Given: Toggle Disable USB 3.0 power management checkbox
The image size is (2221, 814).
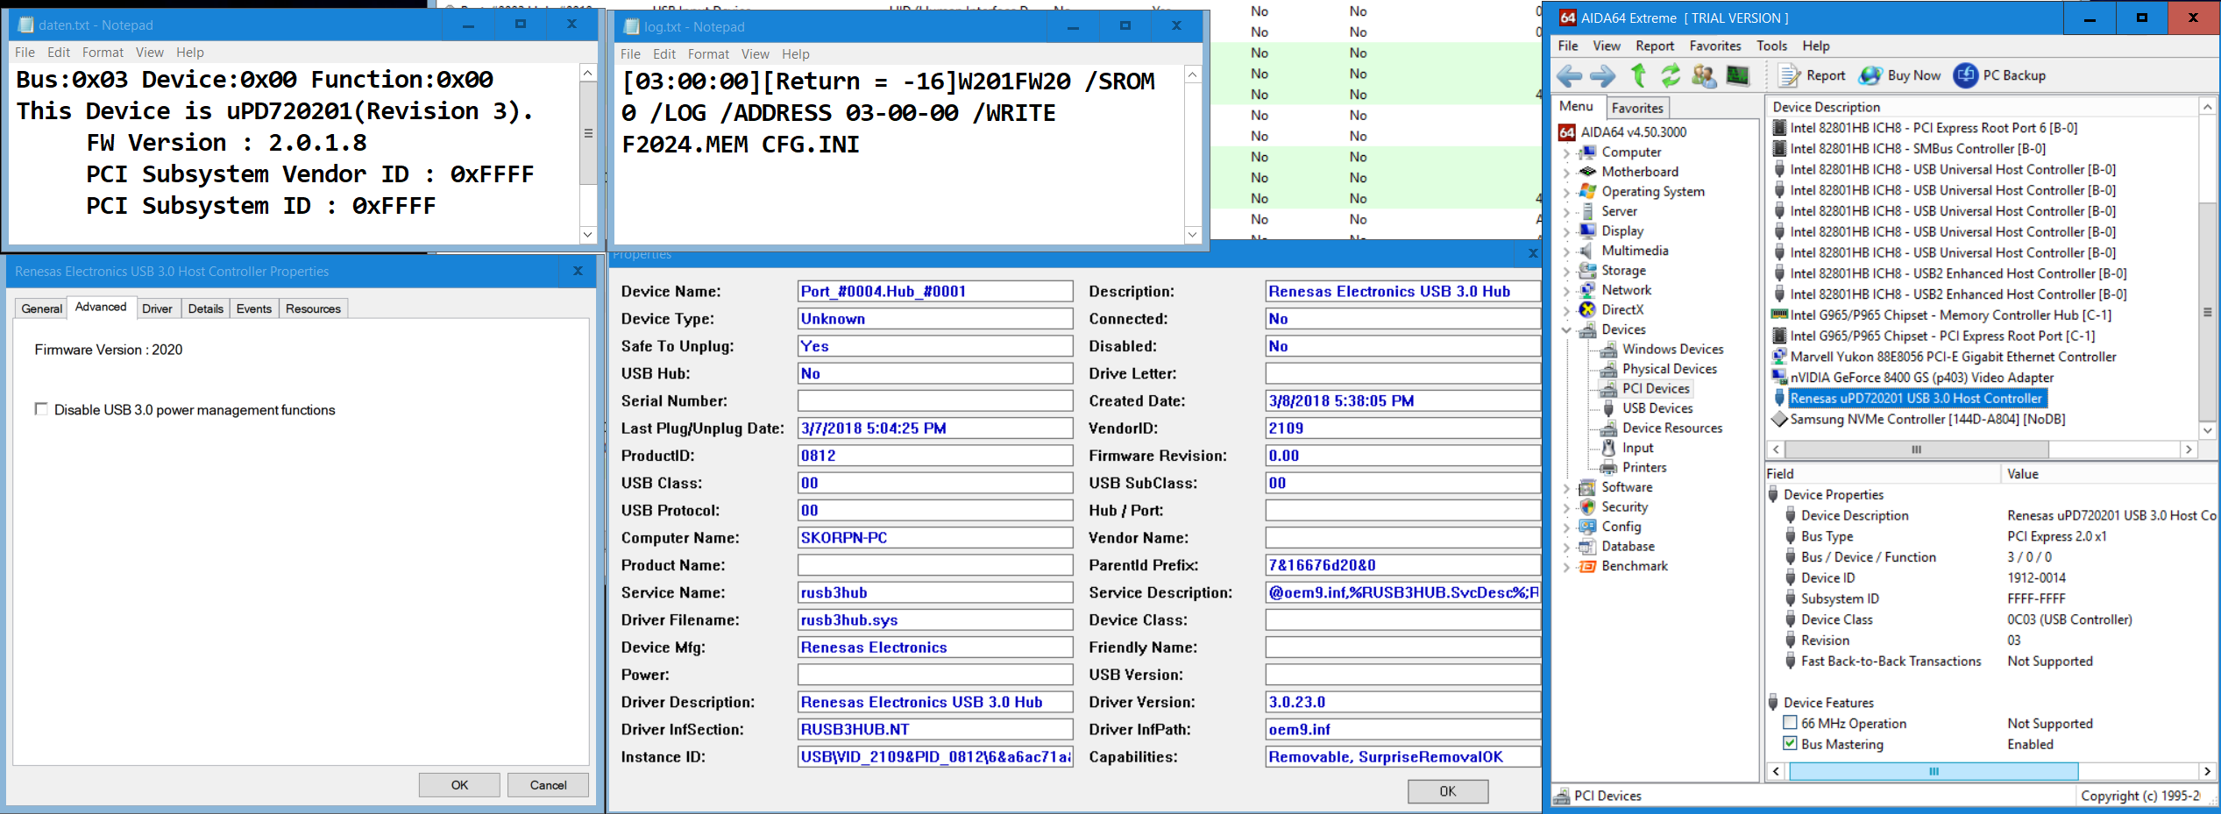Looking at the screenshot, I should pyautogui.click(x=41, y=409).
